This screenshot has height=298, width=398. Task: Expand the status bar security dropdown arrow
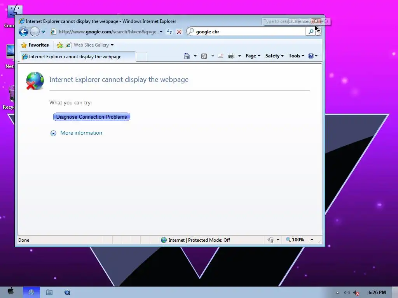tap(278, 240)
